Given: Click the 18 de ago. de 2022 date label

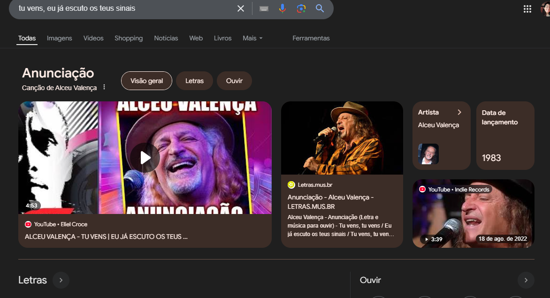Looking at the screenshot, I should click(503, 239).
